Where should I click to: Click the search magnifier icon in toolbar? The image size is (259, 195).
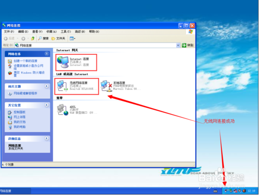pyautogui.click(x=40, y=38)
